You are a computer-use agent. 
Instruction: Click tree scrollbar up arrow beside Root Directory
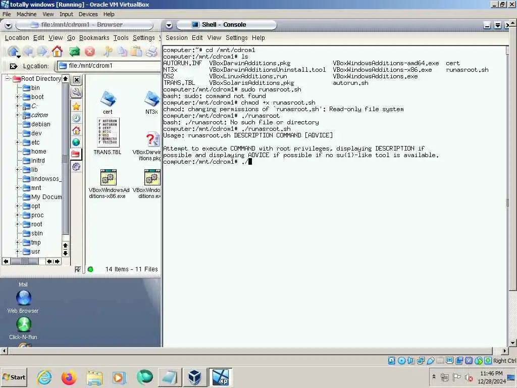tap(65, 78)
